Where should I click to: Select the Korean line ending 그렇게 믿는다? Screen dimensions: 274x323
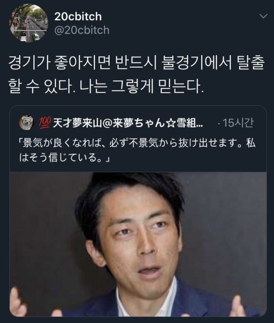tap(106, 86)
